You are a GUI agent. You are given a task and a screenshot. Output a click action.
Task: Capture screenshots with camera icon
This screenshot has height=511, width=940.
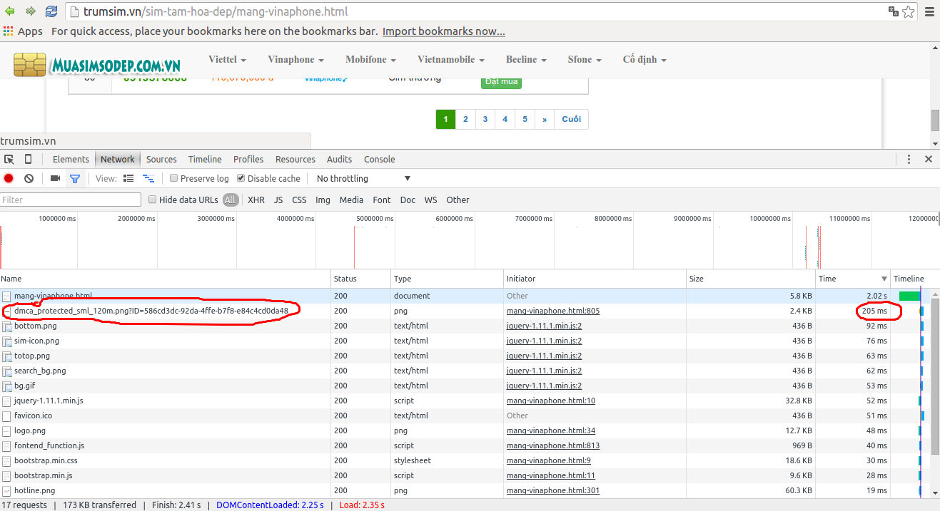(55, 178)
